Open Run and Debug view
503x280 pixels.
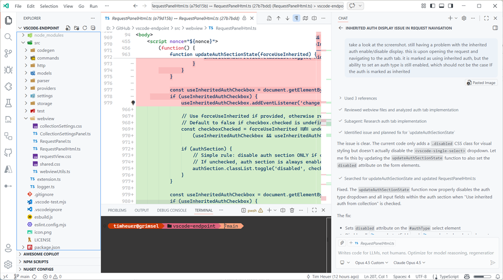[8, 70]
